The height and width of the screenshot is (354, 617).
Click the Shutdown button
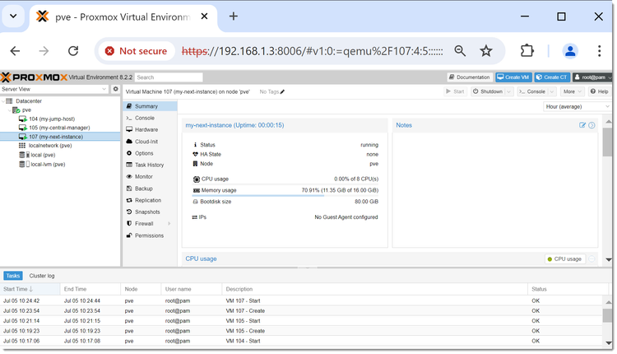(488, 91)
